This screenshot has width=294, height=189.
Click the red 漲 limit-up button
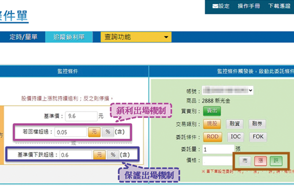[261, 161]
